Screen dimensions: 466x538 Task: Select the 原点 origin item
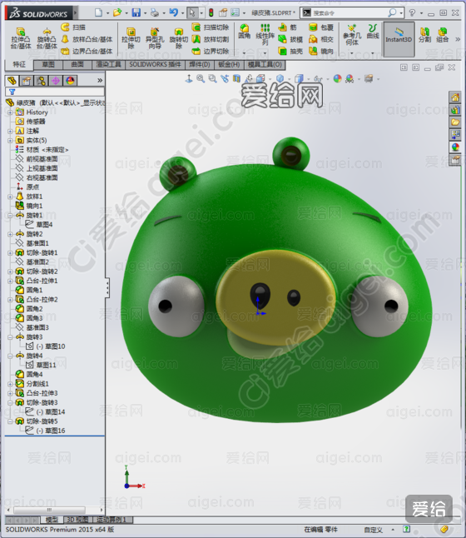[x=28, y=187]
